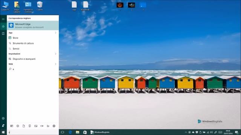241x135 pixels.
Task: Click the 'Corrispondenza migliore' heading
Action: tap(20, 18)
